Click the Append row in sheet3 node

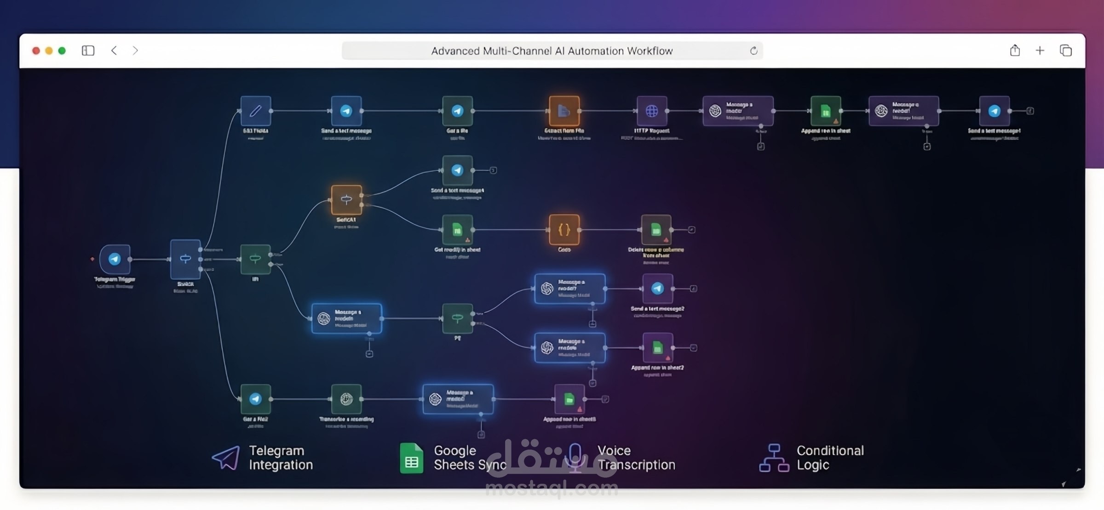click(x=569, y=399)
